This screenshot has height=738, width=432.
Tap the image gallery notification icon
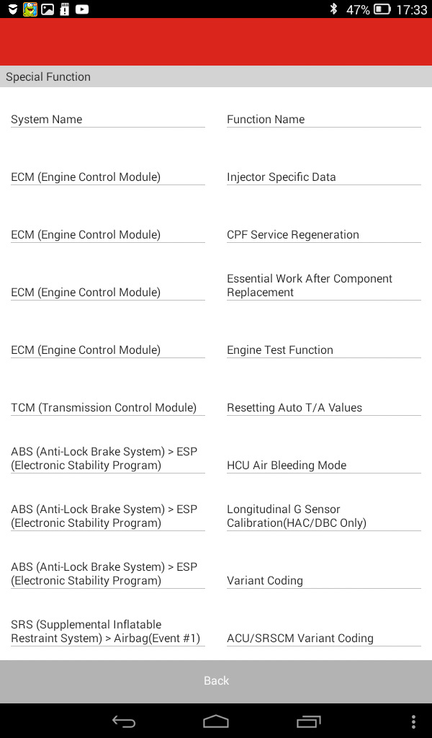pyautogui.click(x=48, y=9)
